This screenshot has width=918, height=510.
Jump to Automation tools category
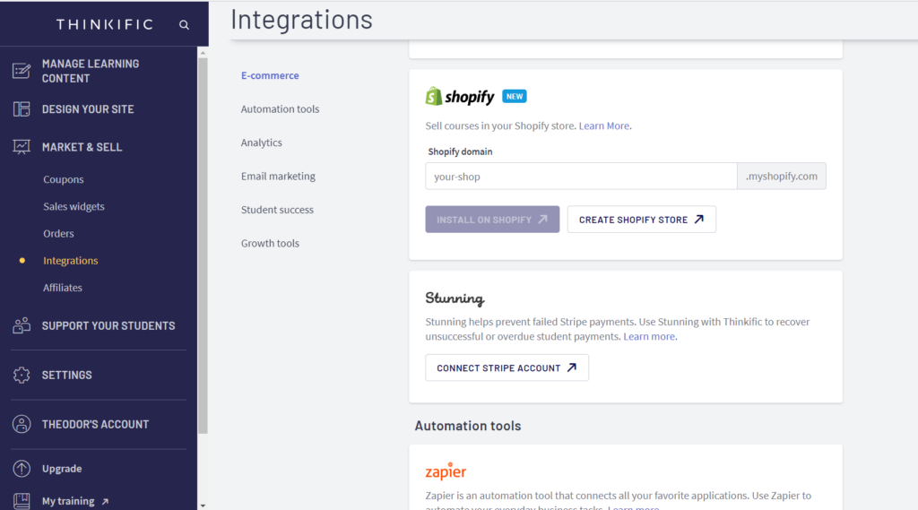click(280, 109)
